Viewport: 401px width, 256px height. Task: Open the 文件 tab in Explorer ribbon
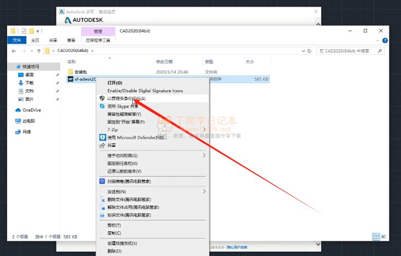coord(16,40)
